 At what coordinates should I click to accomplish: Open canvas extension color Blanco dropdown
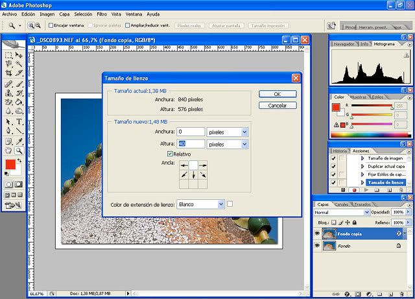tap(221, 204)
